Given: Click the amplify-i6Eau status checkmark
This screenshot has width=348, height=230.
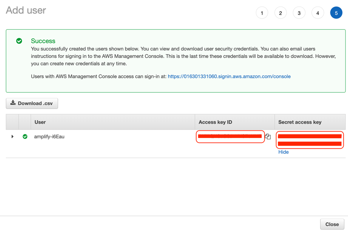Looking at the screenshot, I should pyautogui.click(x=25, y=136).
